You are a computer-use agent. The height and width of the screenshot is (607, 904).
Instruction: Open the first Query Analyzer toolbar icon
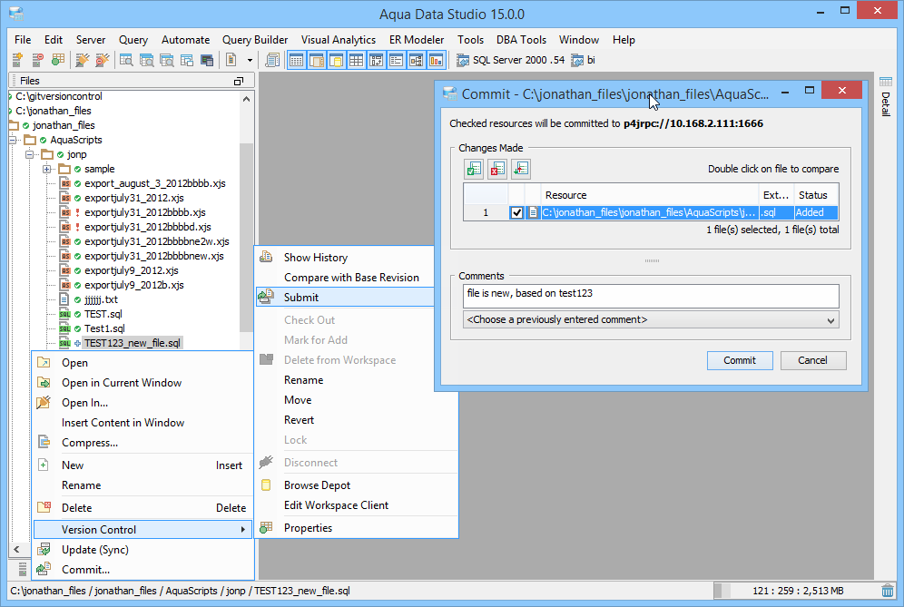point(126,60)
